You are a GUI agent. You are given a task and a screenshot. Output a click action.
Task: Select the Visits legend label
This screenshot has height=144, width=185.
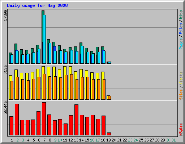181,78
